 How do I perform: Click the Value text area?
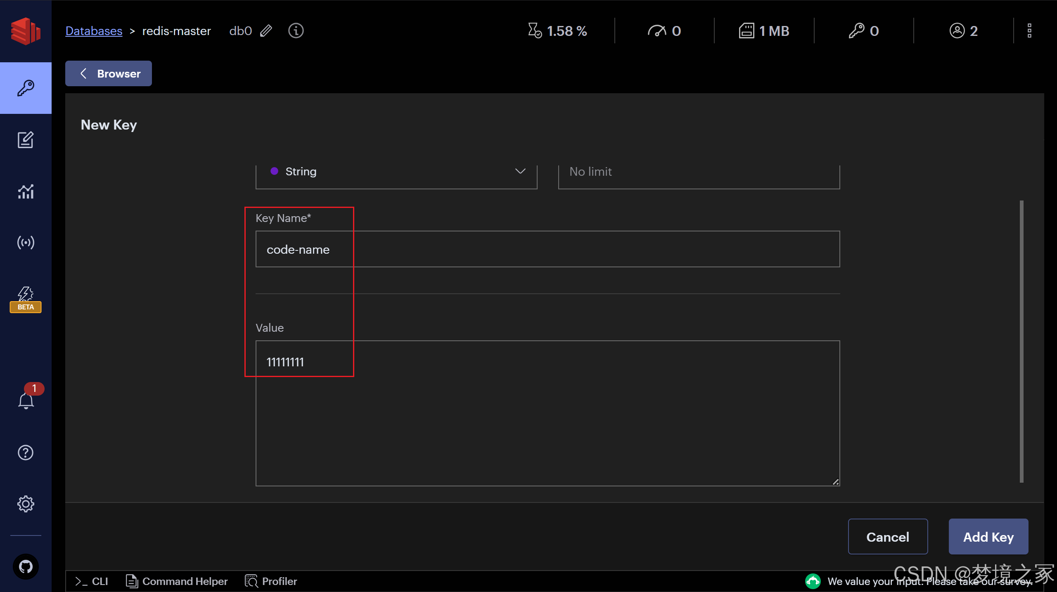coord(547,413)
